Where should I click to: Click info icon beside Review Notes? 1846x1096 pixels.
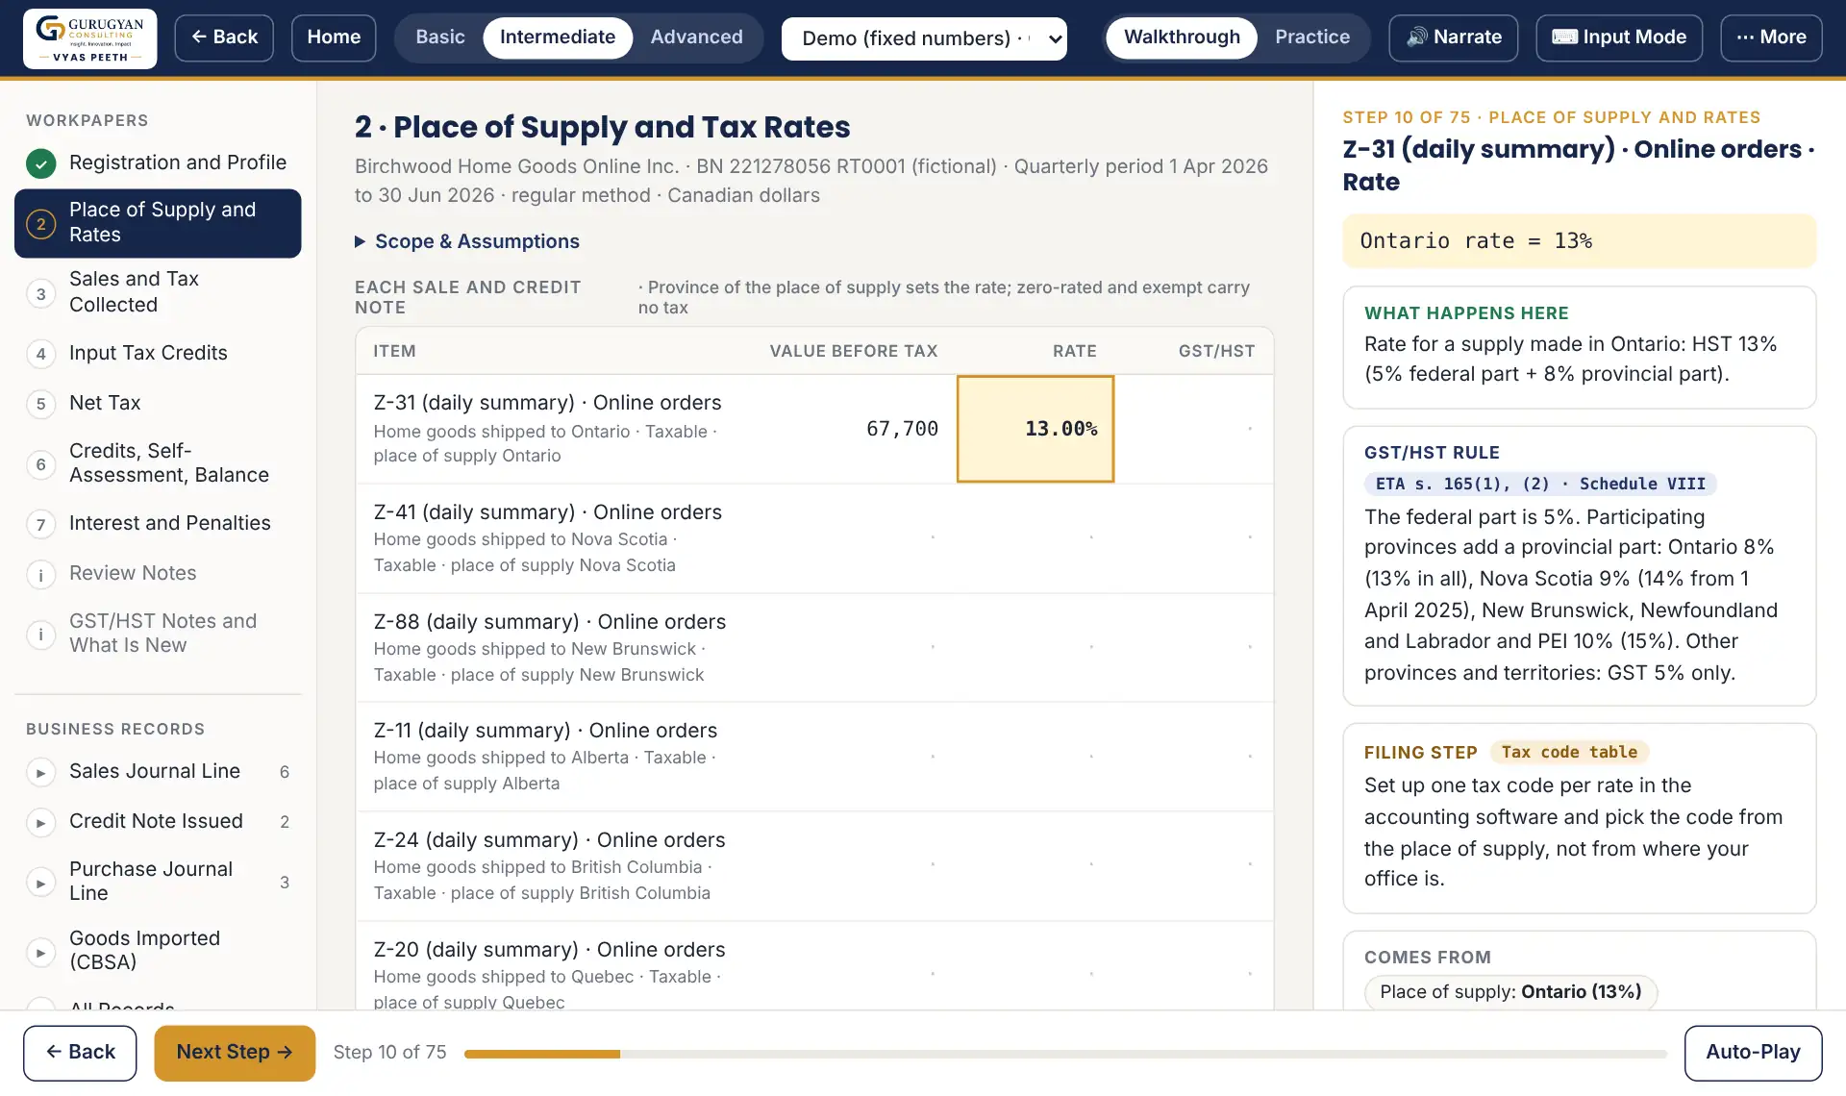point(41,575)
